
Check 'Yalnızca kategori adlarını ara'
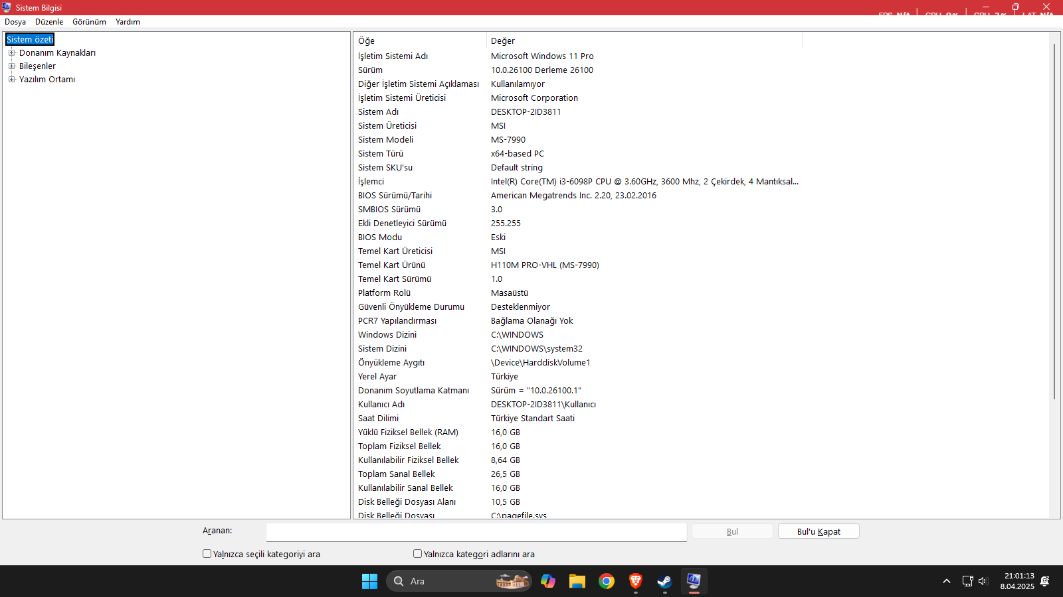pyautogui.click(x=417, y=554)
